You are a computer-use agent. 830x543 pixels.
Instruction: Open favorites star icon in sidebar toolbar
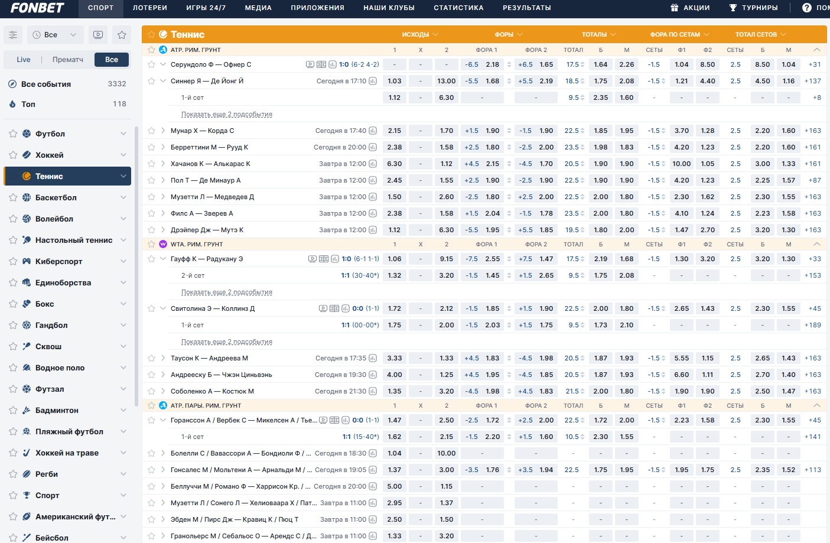click(x=122, y=35)
